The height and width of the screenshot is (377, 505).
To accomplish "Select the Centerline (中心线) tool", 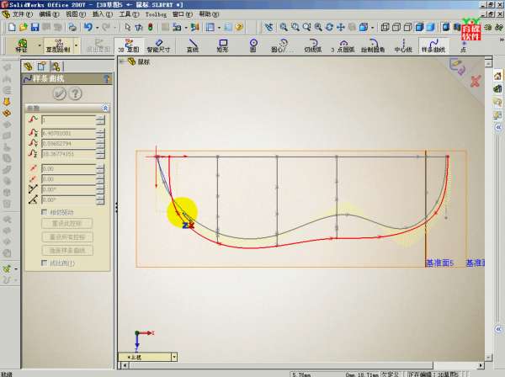I will pos(402,44).
